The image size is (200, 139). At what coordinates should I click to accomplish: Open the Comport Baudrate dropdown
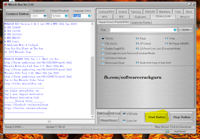point(66,16)
